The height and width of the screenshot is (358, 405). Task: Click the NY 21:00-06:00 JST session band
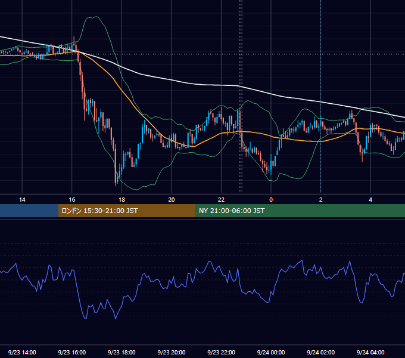click(x=300, y=211)
